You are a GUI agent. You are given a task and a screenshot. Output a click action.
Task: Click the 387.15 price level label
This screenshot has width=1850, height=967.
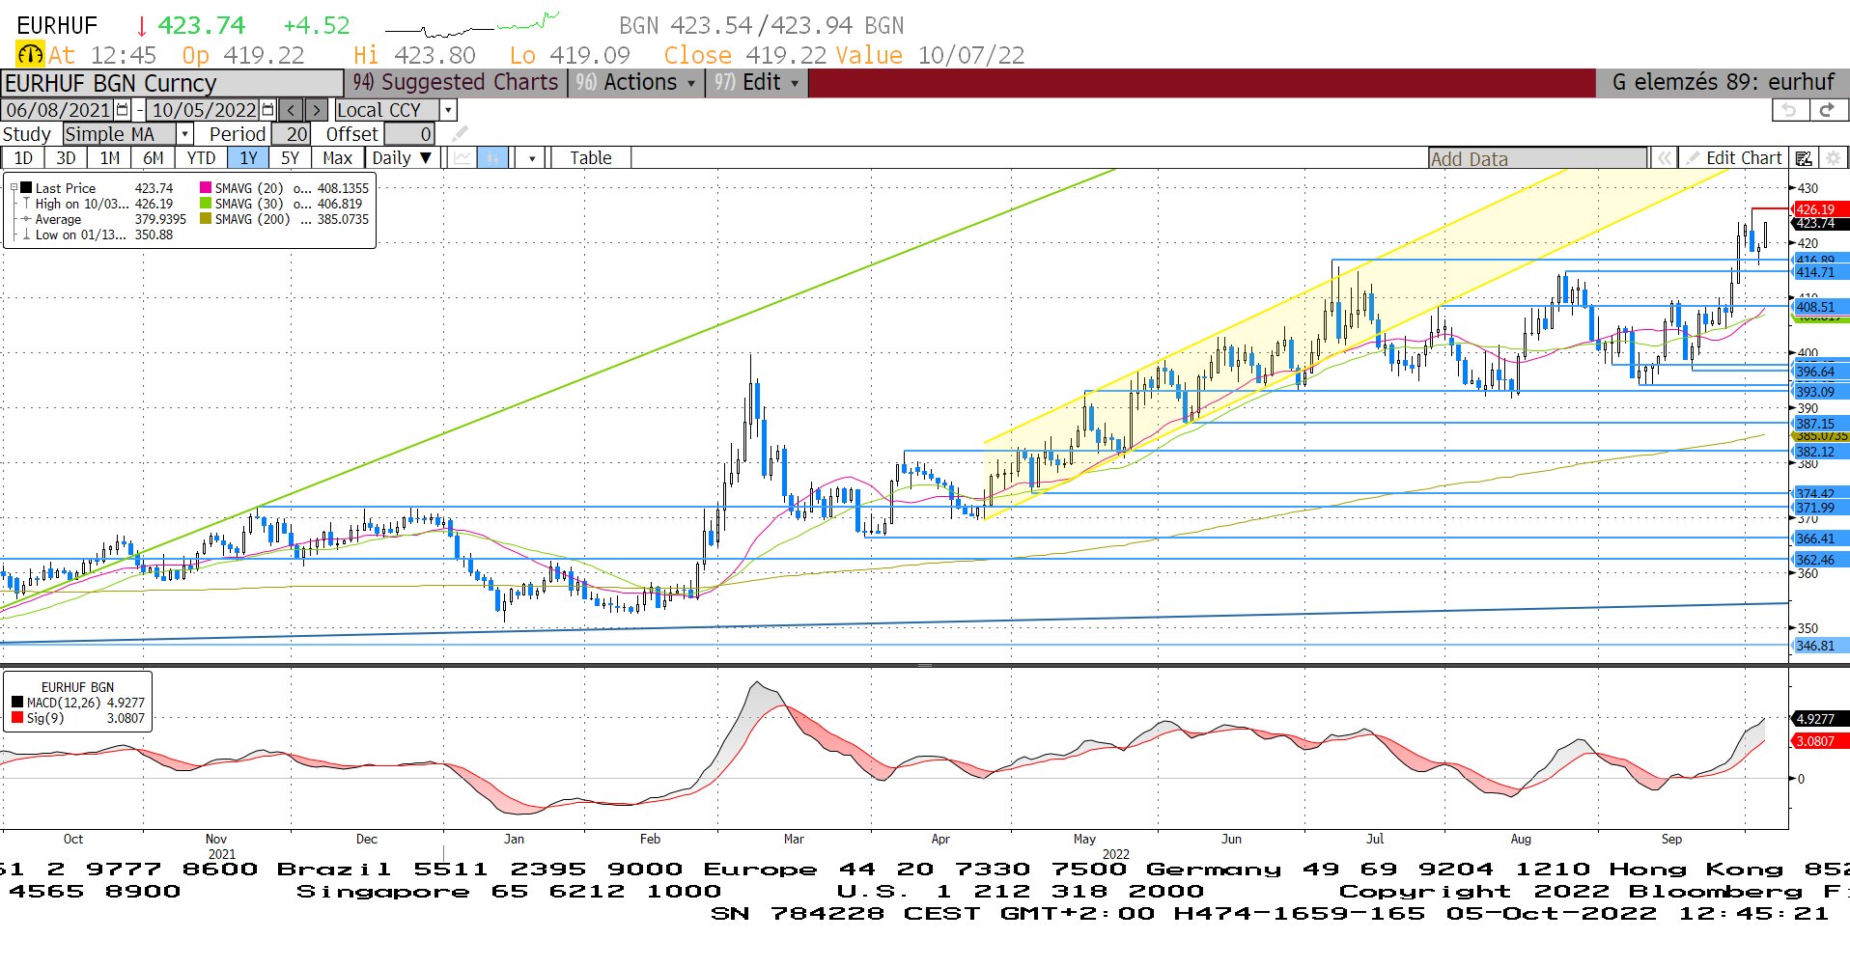pyautogui.click(x=1820, y=424)
